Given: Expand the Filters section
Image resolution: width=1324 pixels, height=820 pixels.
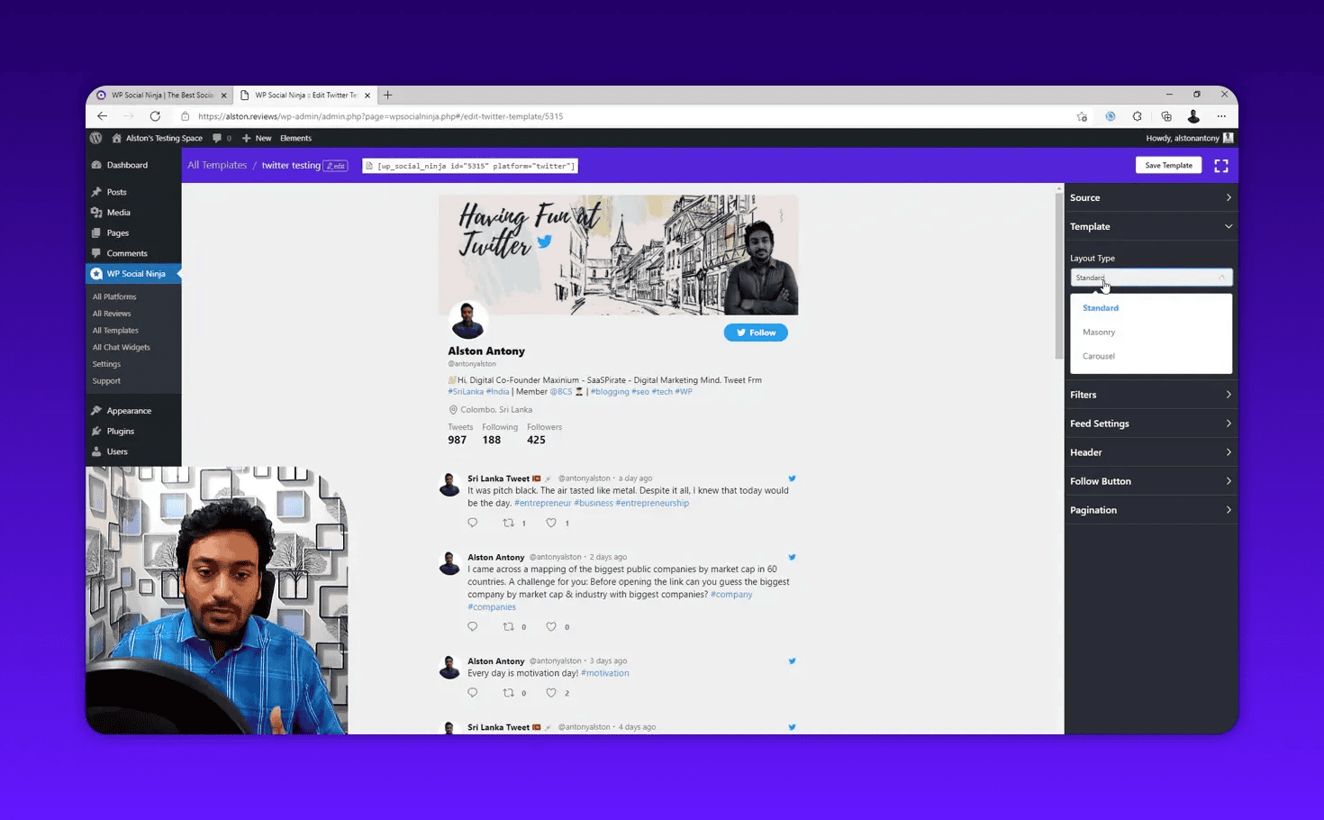Looking at the screenshot, I should coord(1151,394).
